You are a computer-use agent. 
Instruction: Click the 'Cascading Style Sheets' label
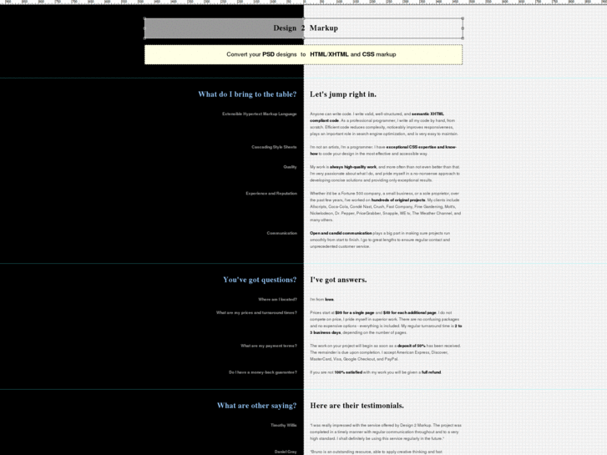coord(274,147)
